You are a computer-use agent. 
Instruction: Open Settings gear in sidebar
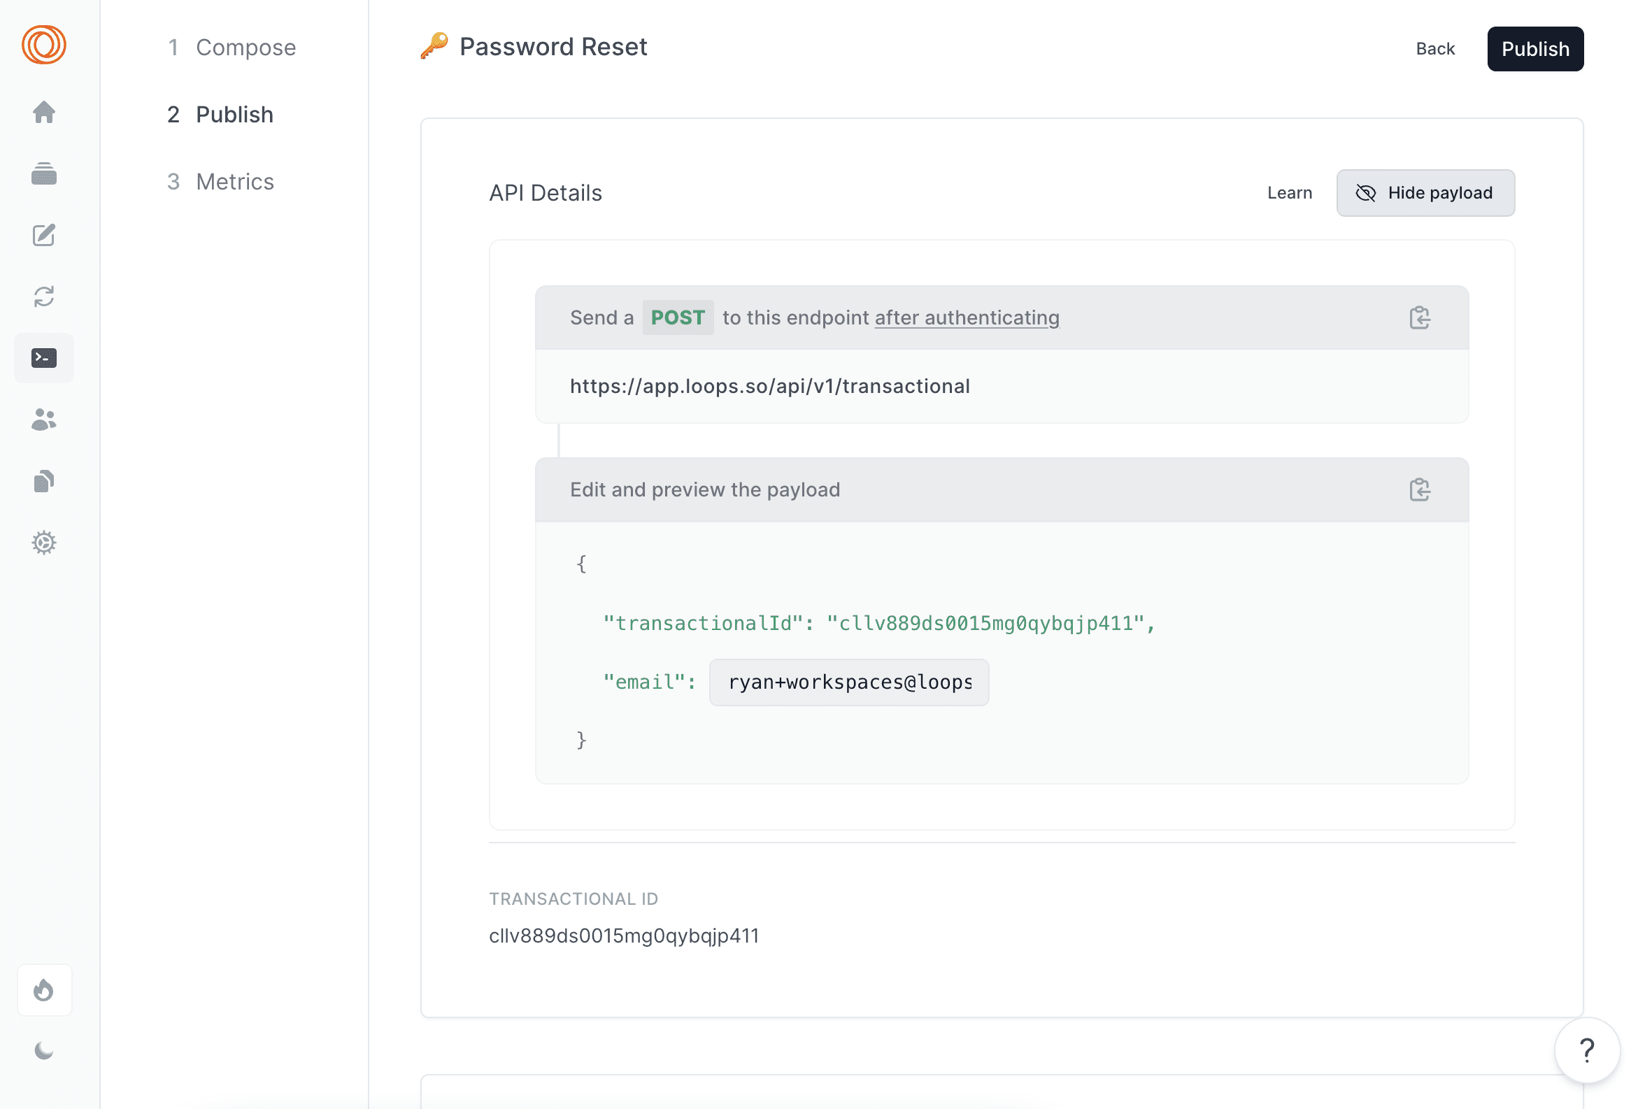[43, 542]
